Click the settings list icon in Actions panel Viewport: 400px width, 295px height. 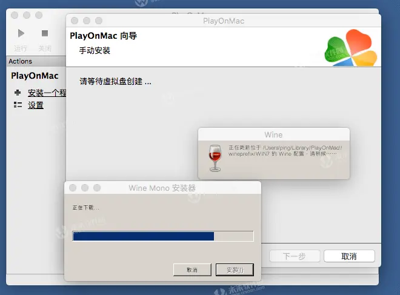(x=18, y=105)
